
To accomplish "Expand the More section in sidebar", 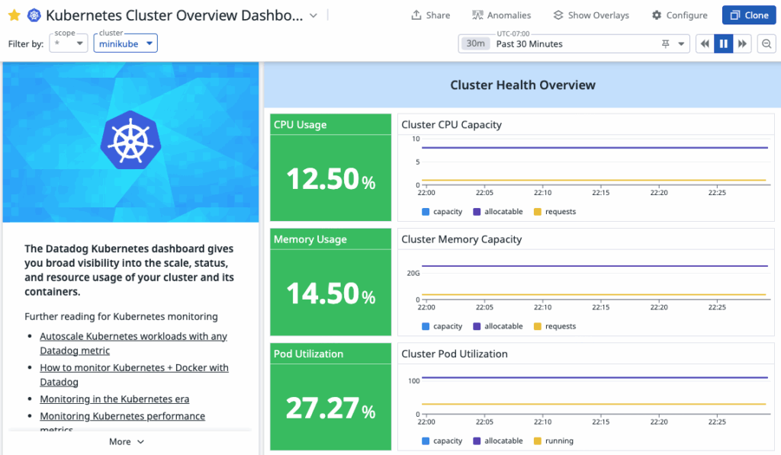I will (127, 441).
